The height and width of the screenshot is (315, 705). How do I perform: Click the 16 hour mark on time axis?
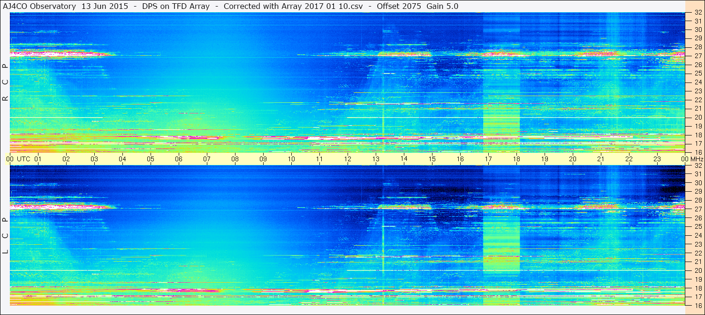pyautogui.click(x=460, y=159)
